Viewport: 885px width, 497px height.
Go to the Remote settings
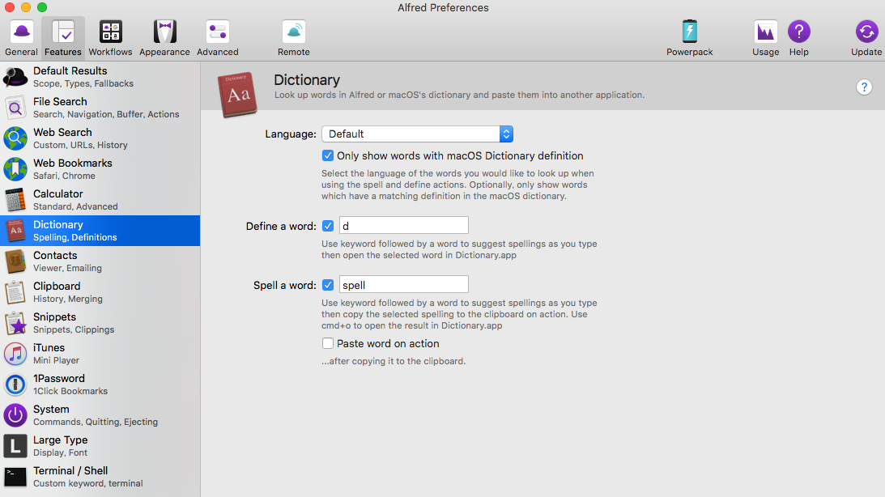(x=293, y=38)
